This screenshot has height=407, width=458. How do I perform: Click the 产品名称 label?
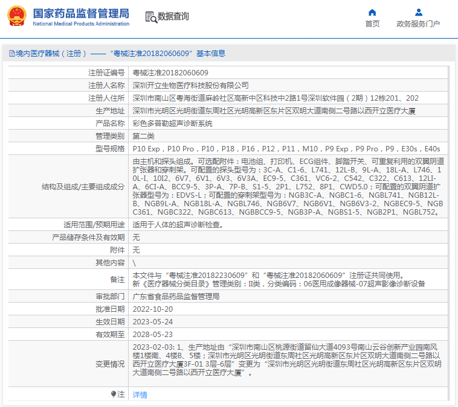click(x=110, y=124)
